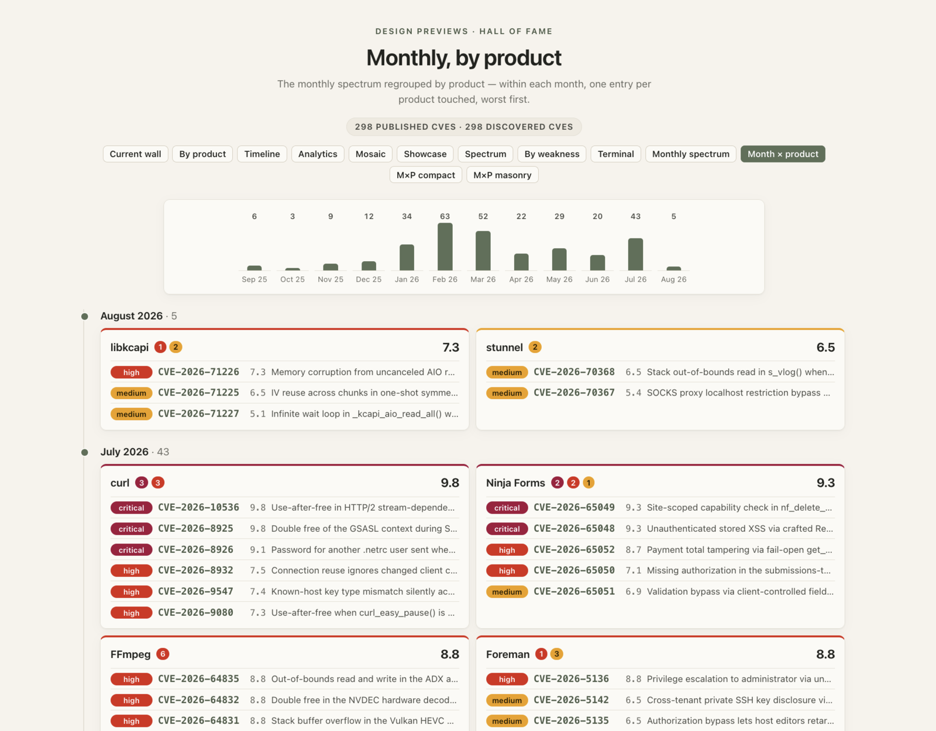Click the Jul 26 bar in chart
The width and height of the screenshot is (936, 731).
635,254
